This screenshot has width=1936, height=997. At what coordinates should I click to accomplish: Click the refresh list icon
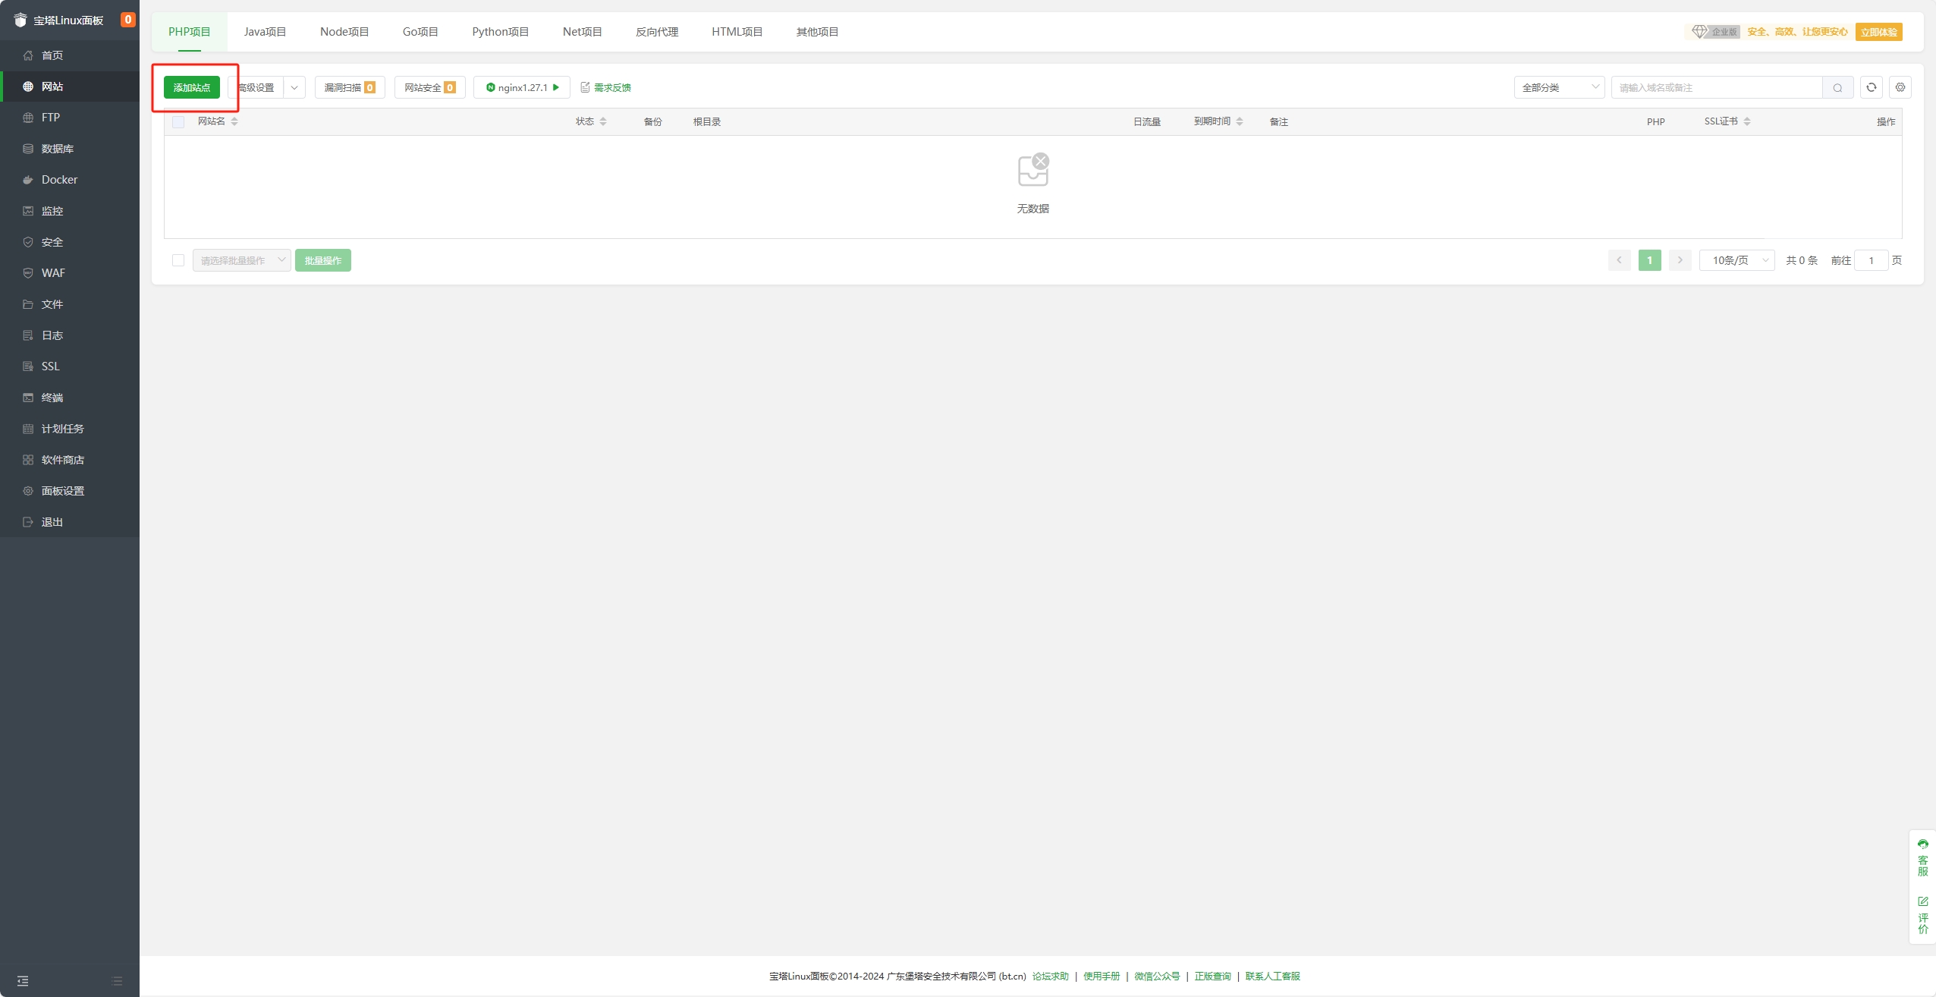(x=1871, y=87)
